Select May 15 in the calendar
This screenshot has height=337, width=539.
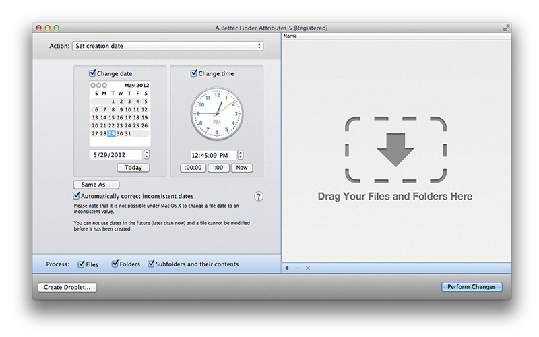pyautogui.click(x=112, y=117)
